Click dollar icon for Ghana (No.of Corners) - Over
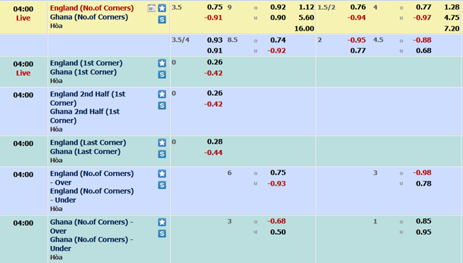Viewport: 463px width, 263px height. [162, 234]
